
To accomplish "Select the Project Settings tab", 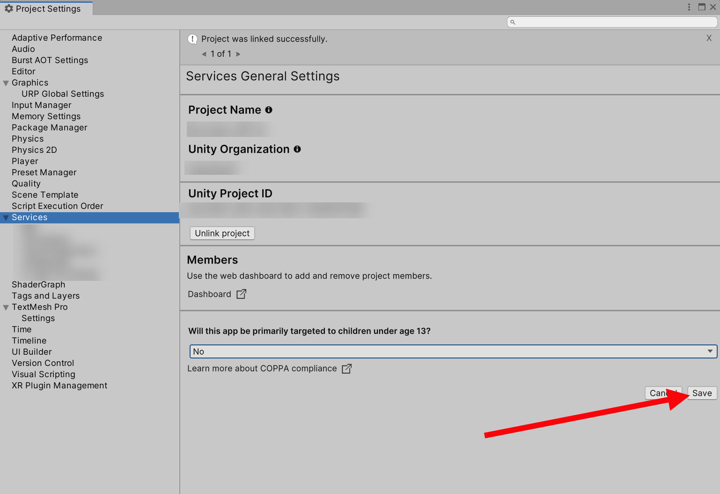I will tap(46, 8).
